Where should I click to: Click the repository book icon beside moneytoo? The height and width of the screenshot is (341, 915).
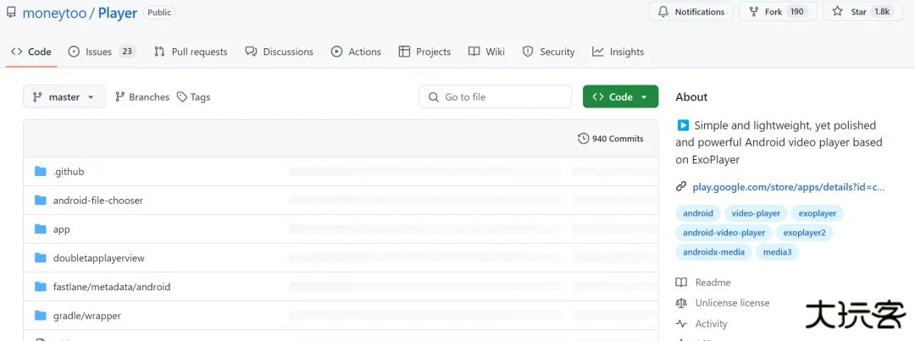point(11,12)
